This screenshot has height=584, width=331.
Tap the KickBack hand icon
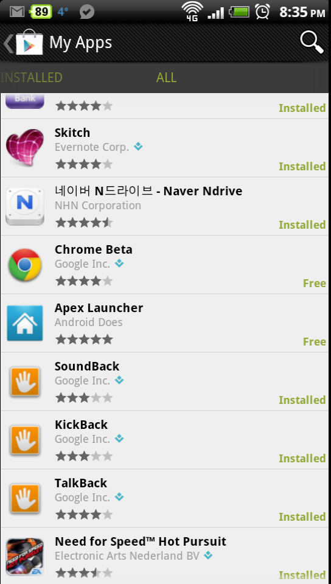pos(24,440)
